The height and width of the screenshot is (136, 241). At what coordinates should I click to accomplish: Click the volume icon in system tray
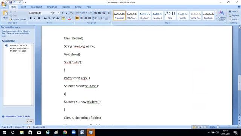[217, 133]
